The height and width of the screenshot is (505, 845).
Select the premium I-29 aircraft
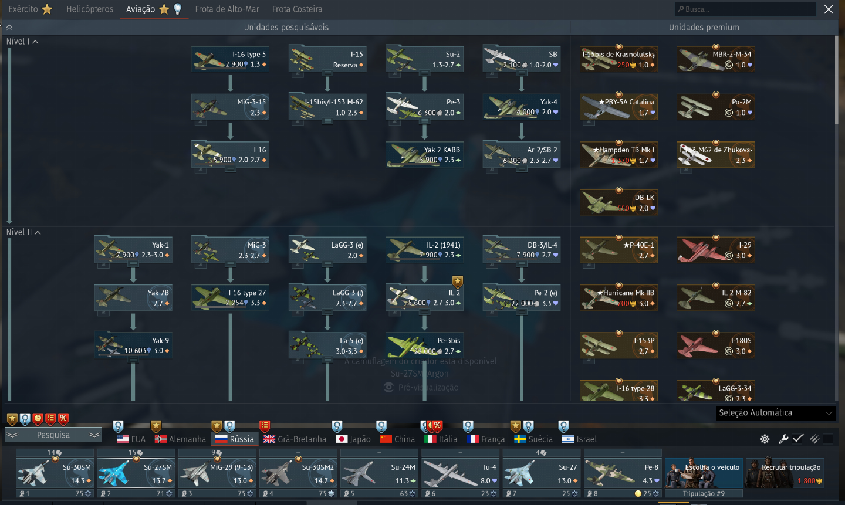pos(715,250)
